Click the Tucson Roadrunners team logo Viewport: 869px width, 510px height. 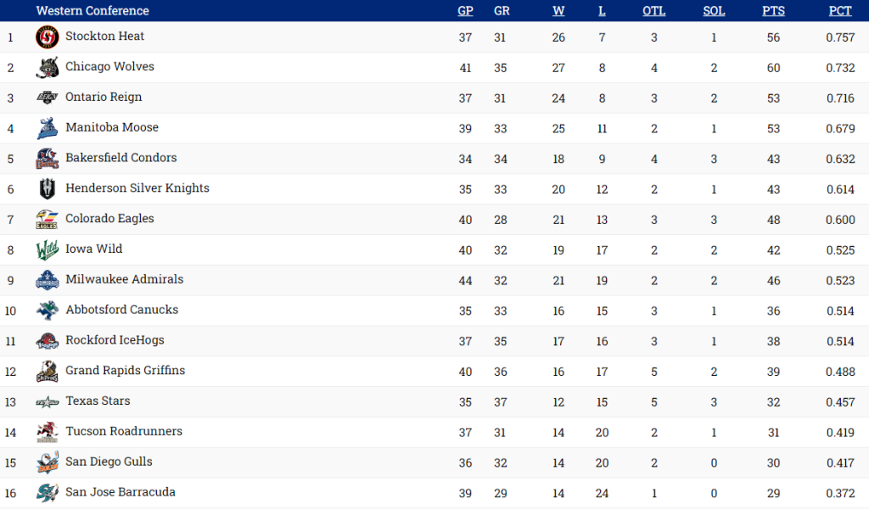click(47, 432)
